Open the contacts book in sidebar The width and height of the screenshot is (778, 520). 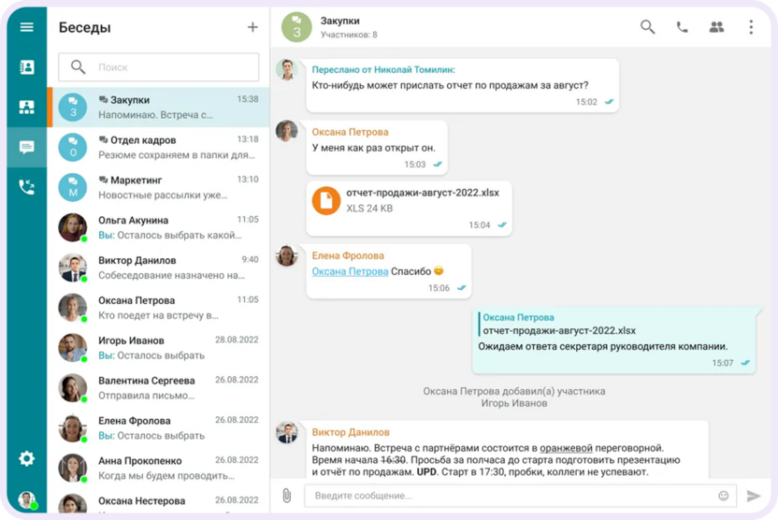pyautogui.click(x=27, y=66)
